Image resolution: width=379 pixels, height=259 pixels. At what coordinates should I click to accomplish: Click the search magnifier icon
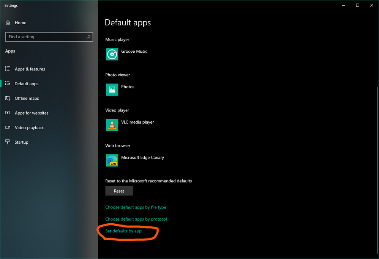coord(88,37)
